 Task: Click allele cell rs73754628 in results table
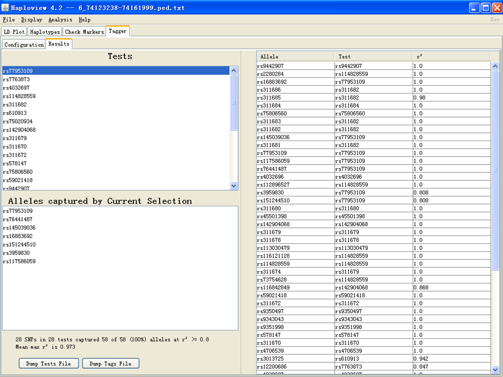295,280
